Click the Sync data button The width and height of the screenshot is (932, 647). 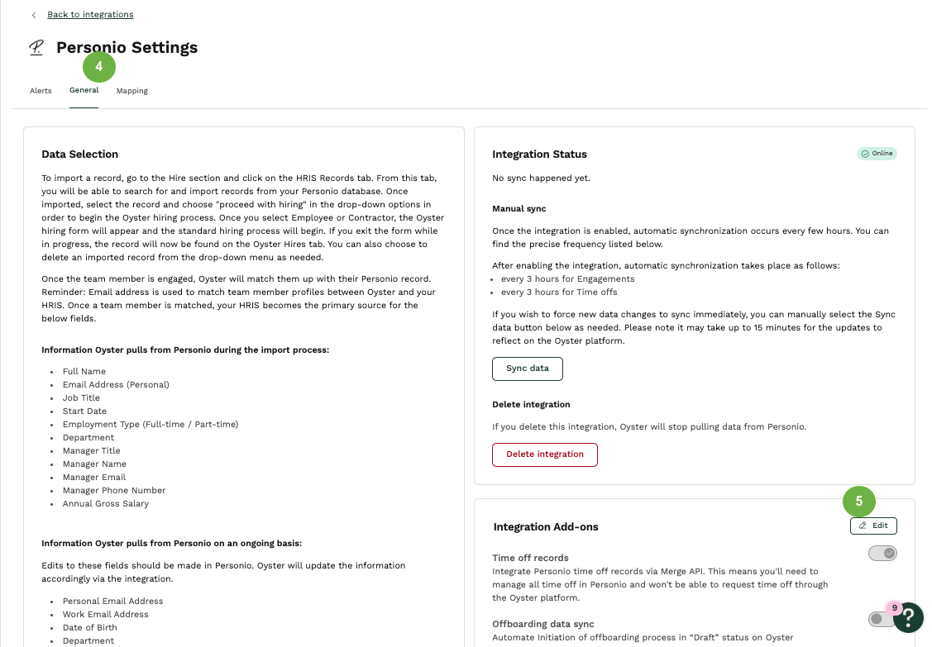click(528, 369)
